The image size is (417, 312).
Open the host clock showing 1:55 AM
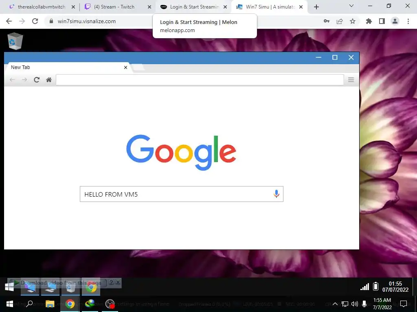pyautogui.click(x=382, y=304)
